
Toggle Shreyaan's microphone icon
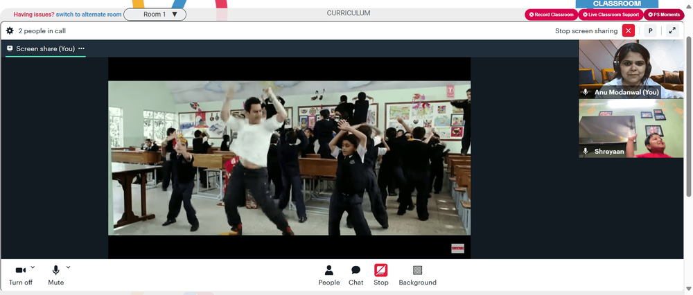point(586,152)
